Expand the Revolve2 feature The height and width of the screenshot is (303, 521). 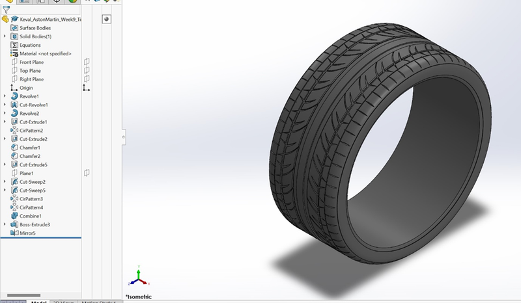(x=5, y=113)
